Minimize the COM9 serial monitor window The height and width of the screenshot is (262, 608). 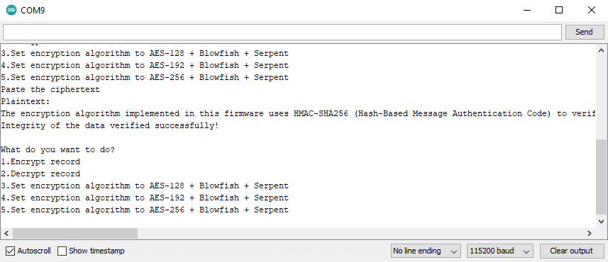click(526, 11)
